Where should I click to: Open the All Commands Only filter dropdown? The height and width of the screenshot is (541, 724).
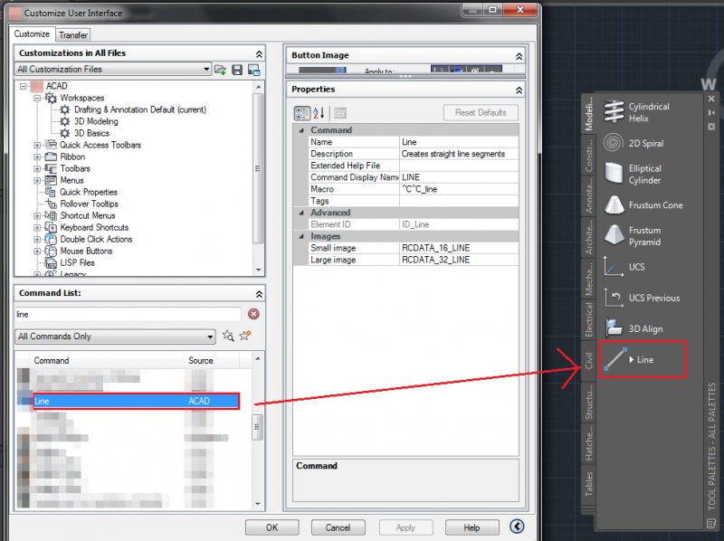click(x=210, y=337)
